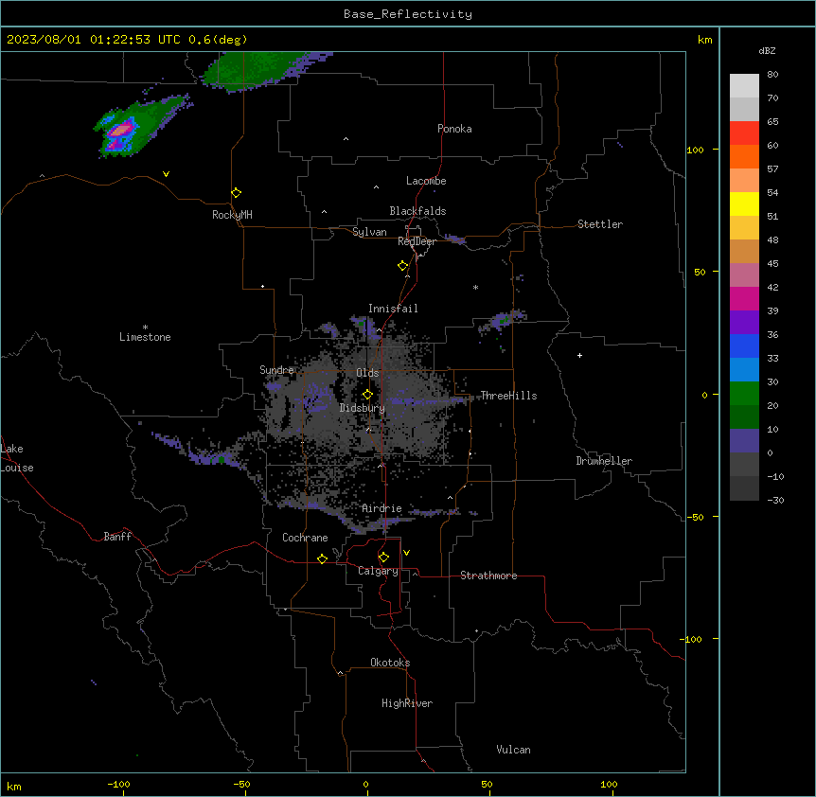Pick the magenta swatch in dBZ legend
Screen dimensions: 816x797
coord(744,298)
